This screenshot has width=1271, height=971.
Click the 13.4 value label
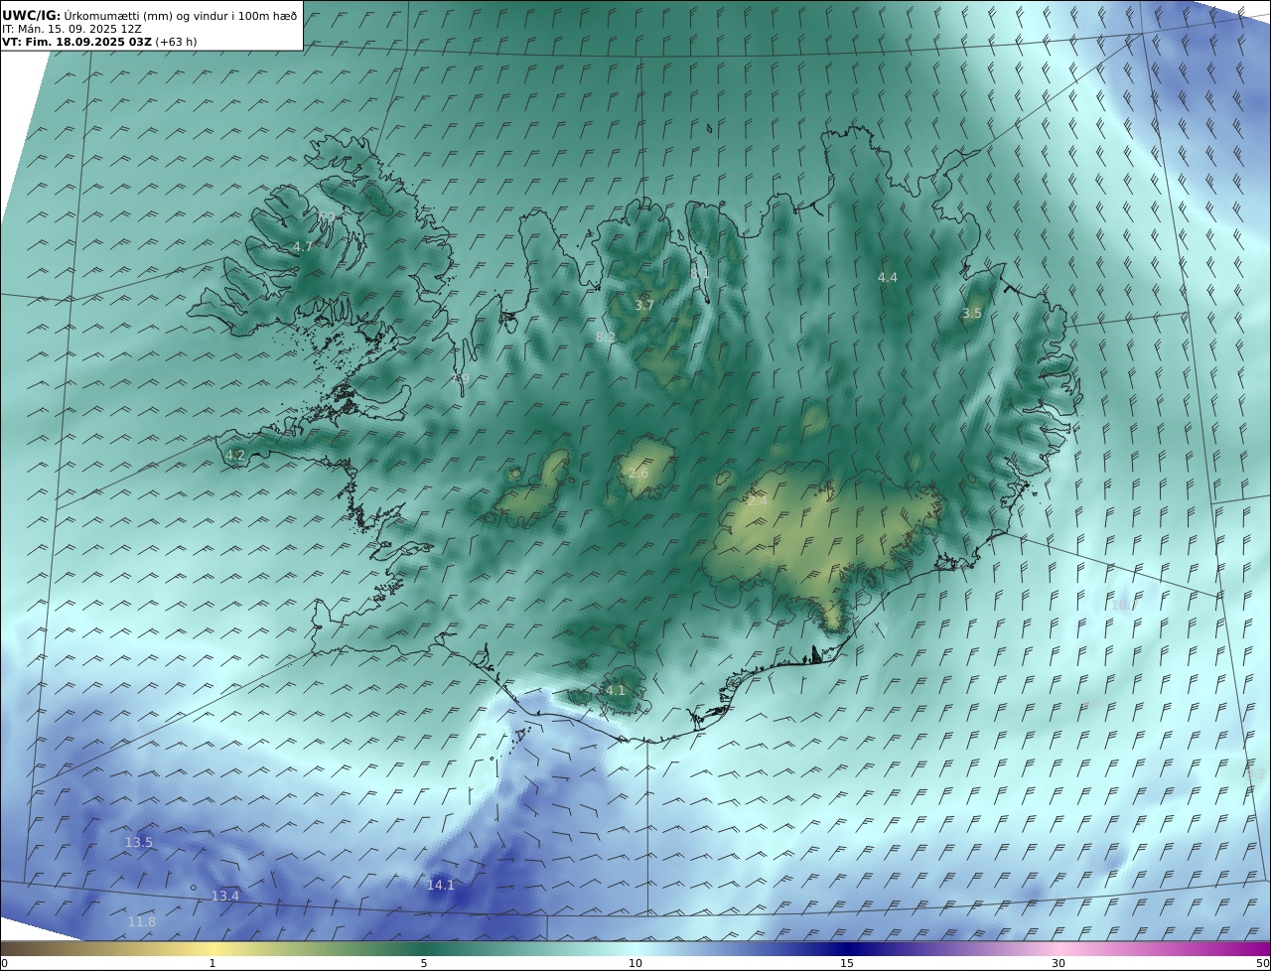pos(225,896)
